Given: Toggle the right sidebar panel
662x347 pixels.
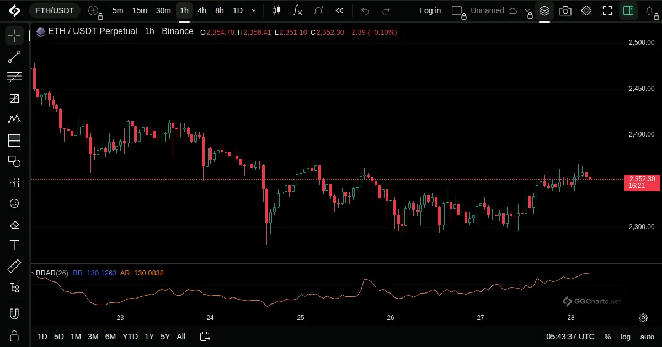Looking at the screenshot, I should tap(628, 10).
